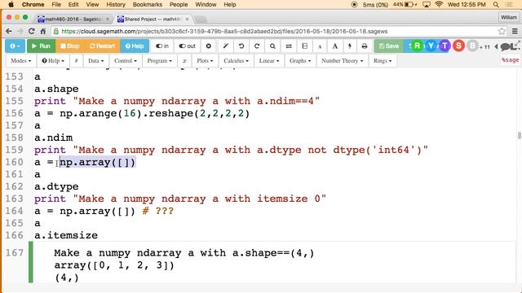Open Chrome hamburger menu
The height and width of the screenshot is (293, 522).
point(515,31)
